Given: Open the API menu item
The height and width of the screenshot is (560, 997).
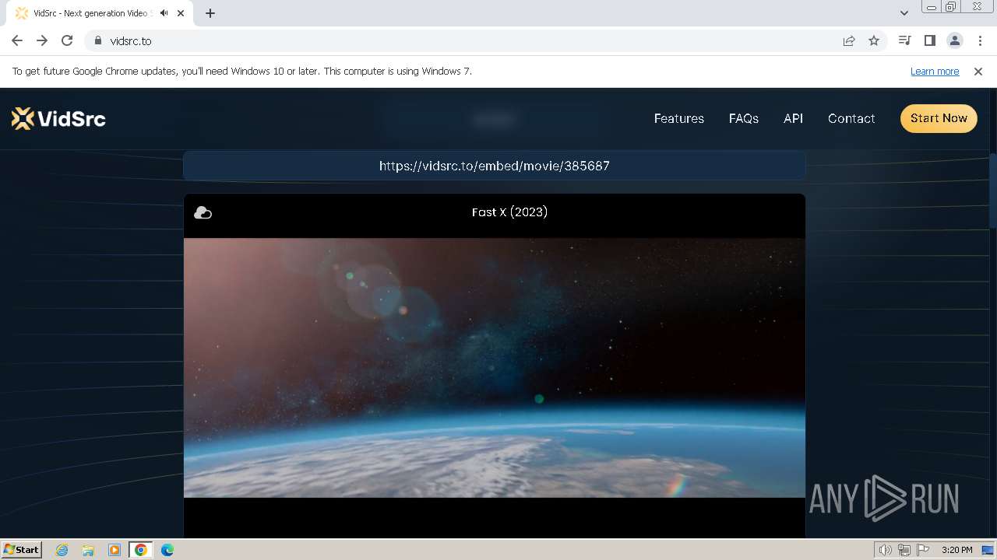Looking at the screenshot, I should (x=793, y=118).
